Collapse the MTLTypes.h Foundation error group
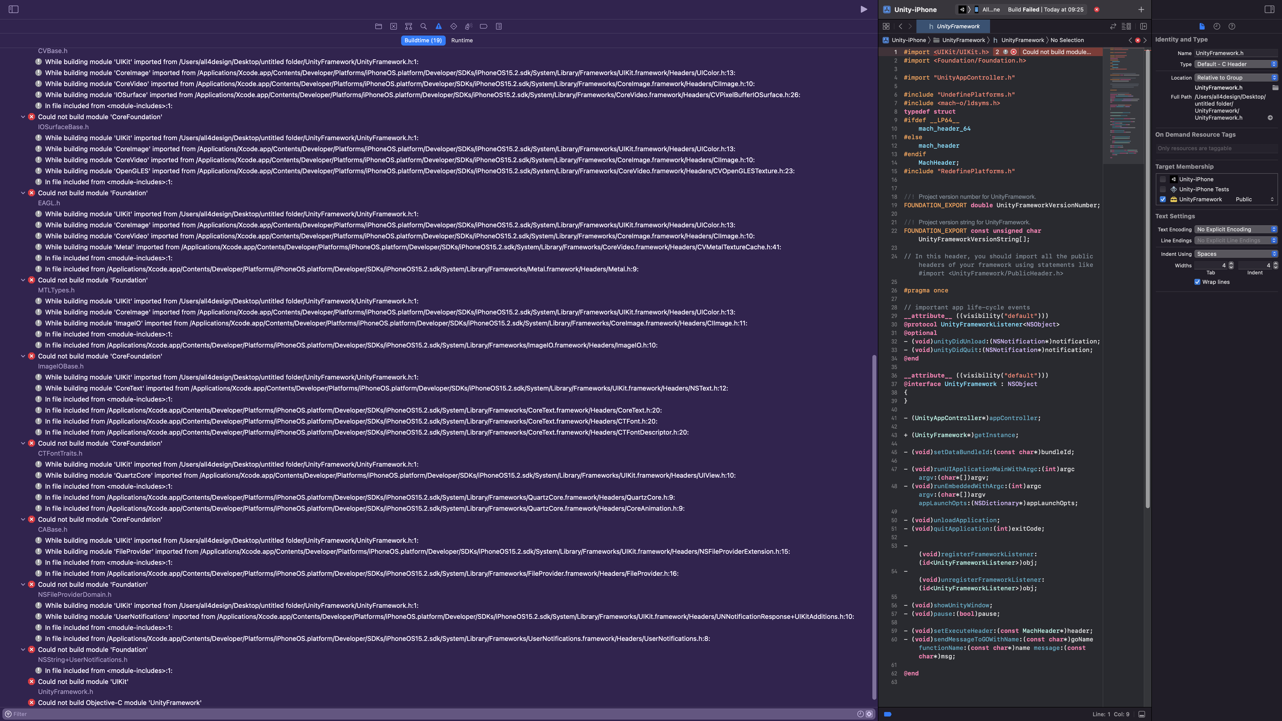 coord(23,280)
